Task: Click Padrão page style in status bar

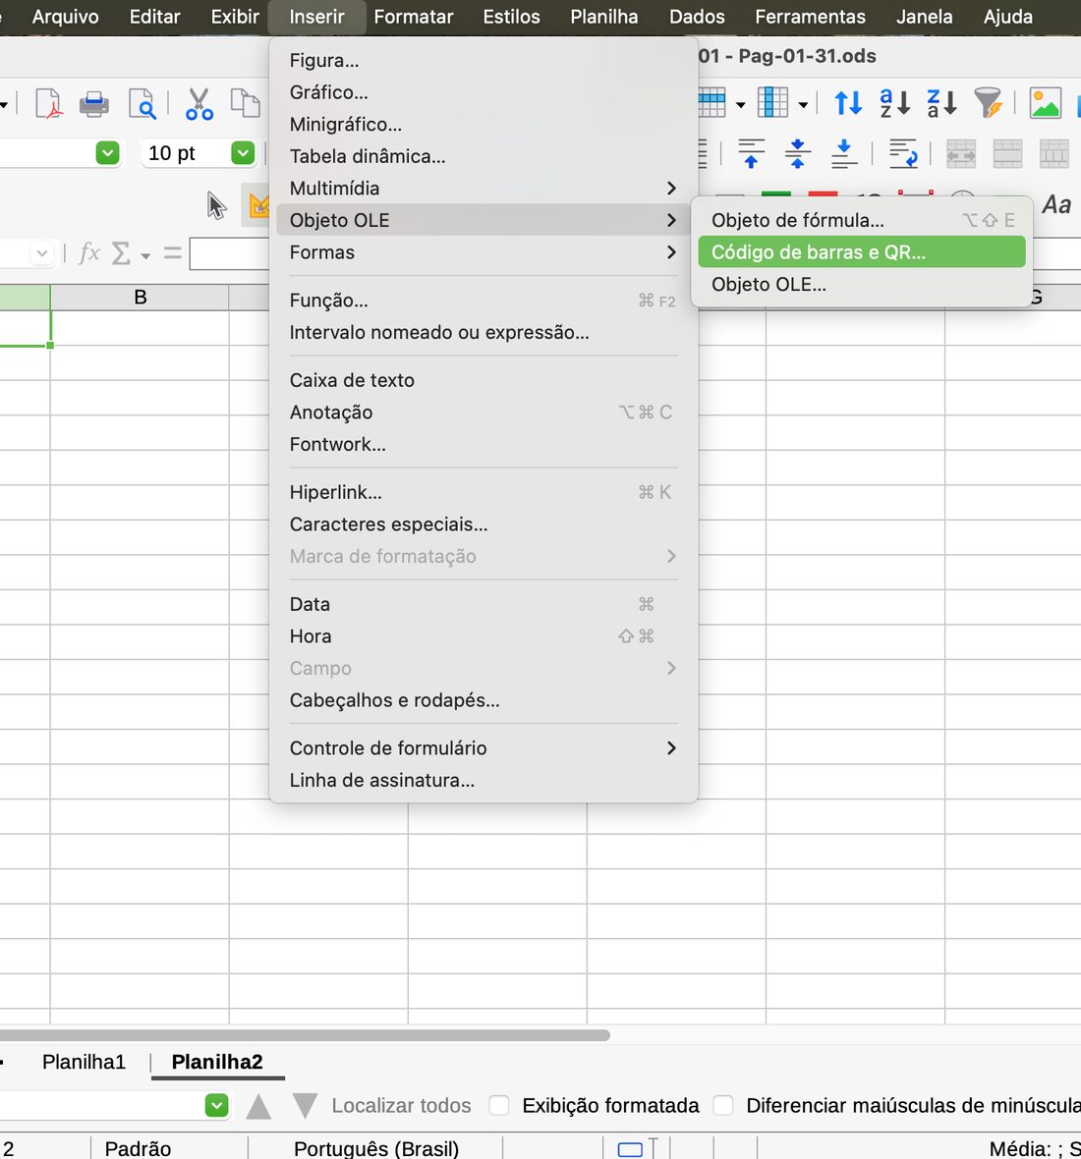Action: pyautogui.click(x=138, y=1148)
